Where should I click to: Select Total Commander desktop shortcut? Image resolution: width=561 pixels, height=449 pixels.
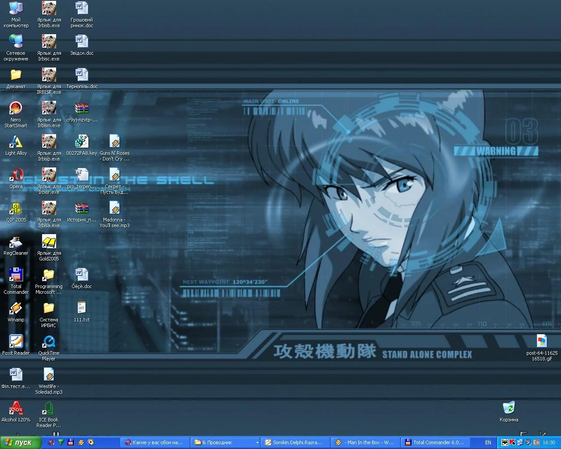16,281
